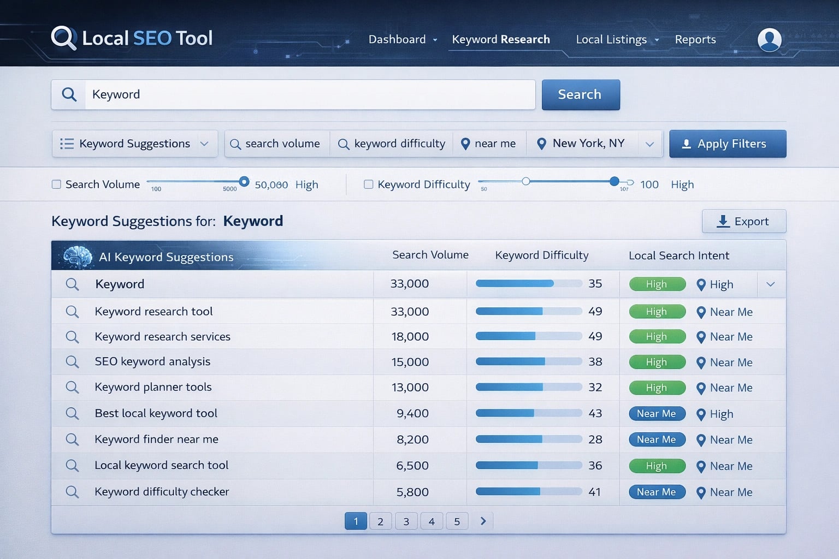The height and width of the screenshot is (559, 839).
Task: Click the search icon beside Keyword research tool row
Action: tap(73, 311)
